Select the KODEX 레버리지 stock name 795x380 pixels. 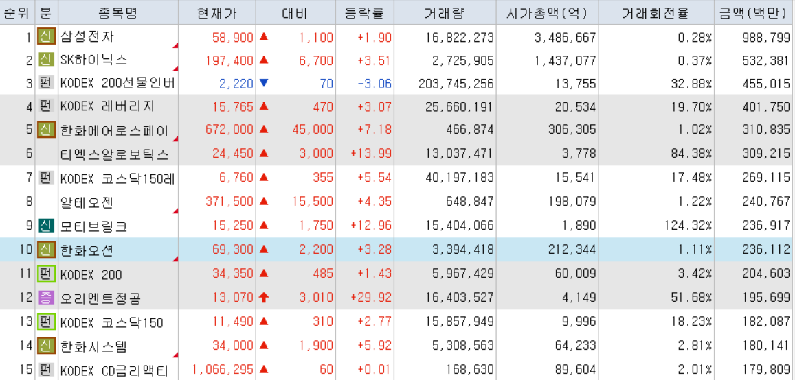coord(107,107)
